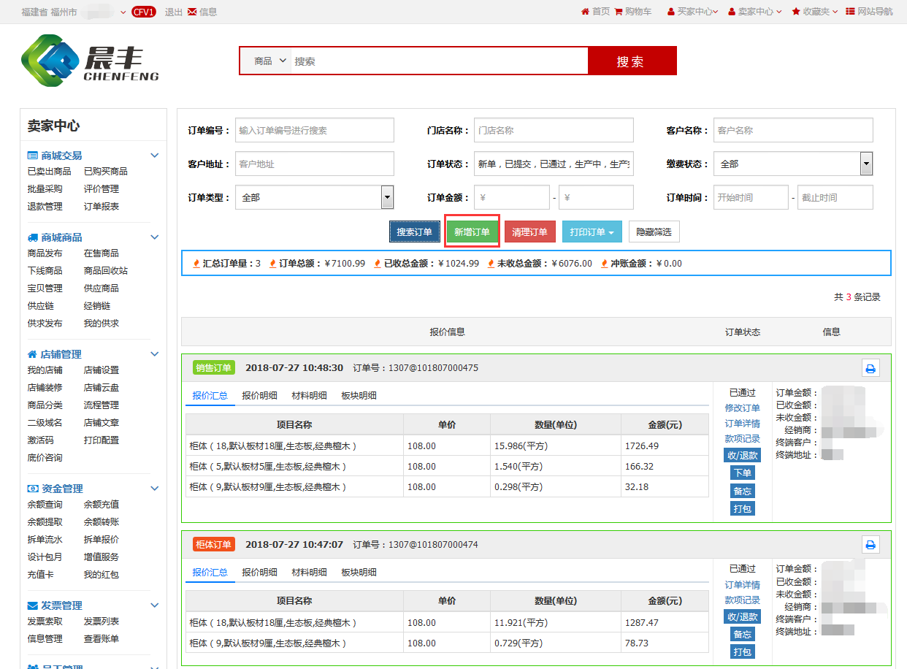The width and height of the screenshot is (907, 669).
Task: Click the printer icon on order 1307@101807000474
Action: [870, 544]
